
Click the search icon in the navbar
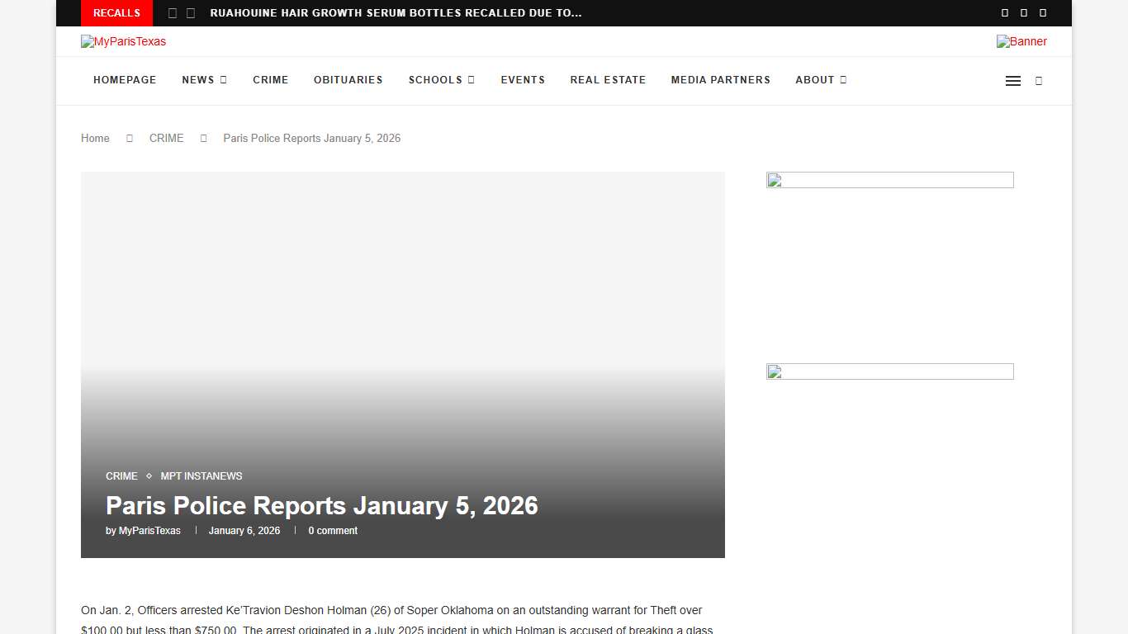tap(1038, 81)
